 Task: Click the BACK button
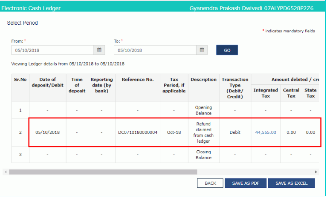point(210,183)
